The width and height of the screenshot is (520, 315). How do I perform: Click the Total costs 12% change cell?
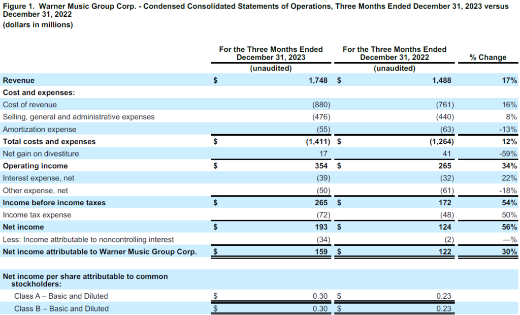(509, 142)
